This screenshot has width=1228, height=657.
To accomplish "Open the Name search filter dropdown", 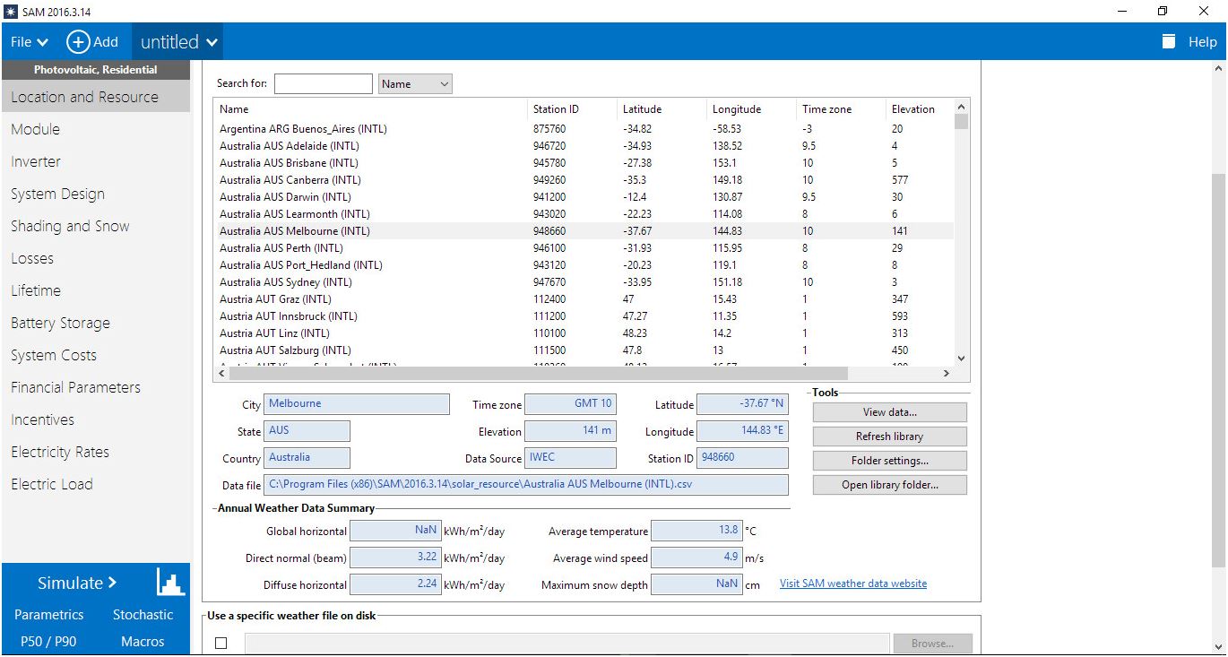I will coord(414,82).
